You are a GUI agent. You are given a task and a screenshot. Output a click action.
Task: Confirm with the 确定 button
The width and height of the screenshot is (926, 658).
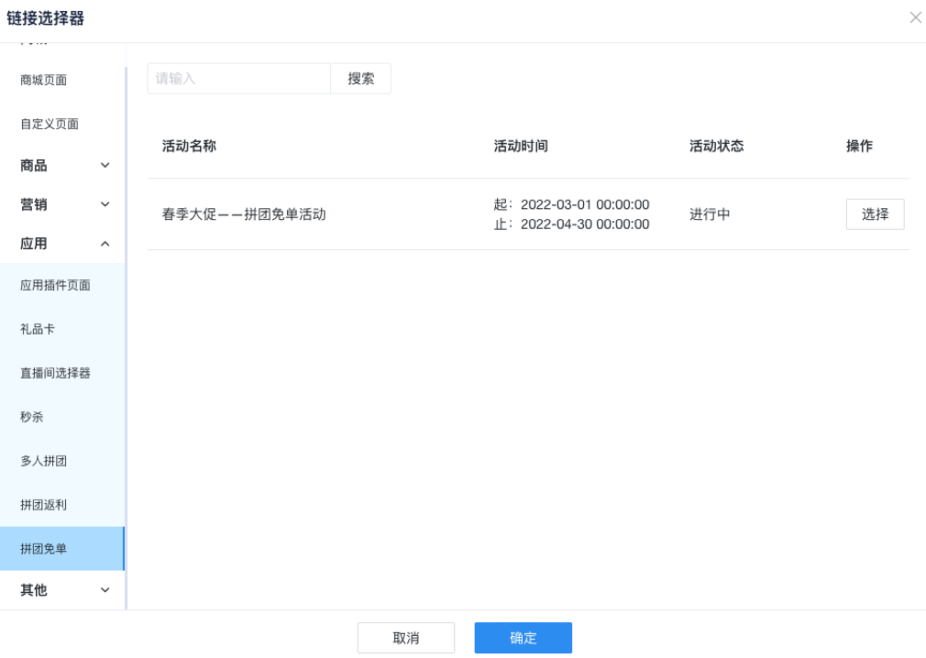point(523,638)
